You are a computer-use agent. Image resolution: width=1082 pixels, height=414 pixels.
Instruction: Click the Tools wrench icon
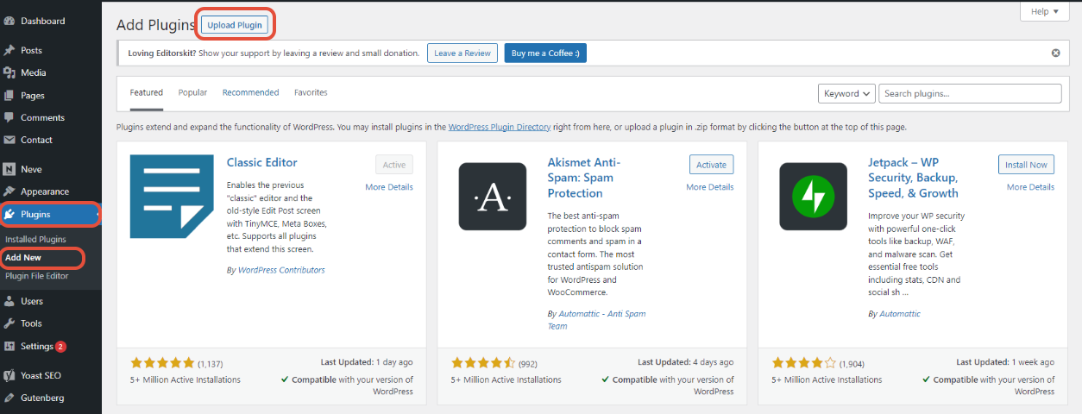coord(9,323)
